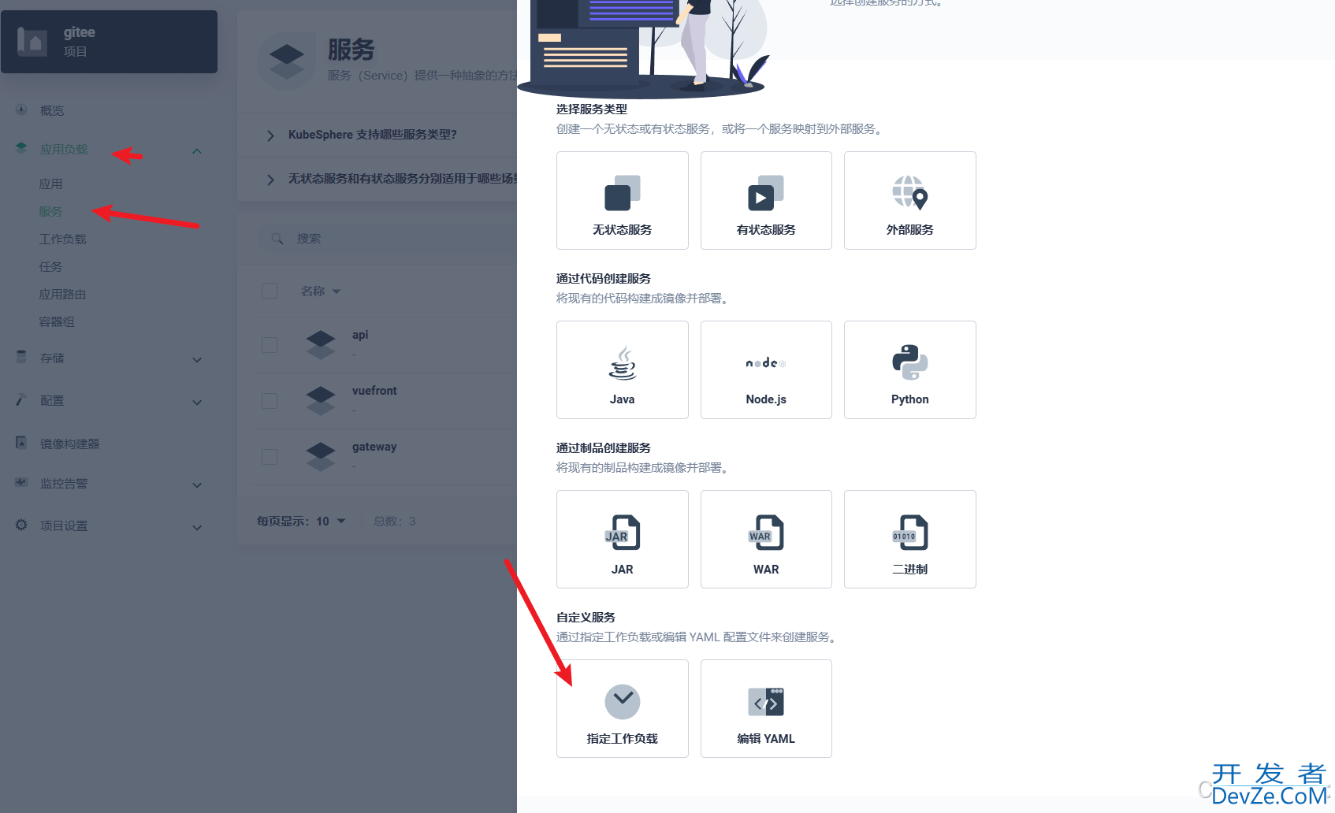Click the 编辑 YAML card label
Viewport: 1335px width, 813px height.
click(766, 738)
